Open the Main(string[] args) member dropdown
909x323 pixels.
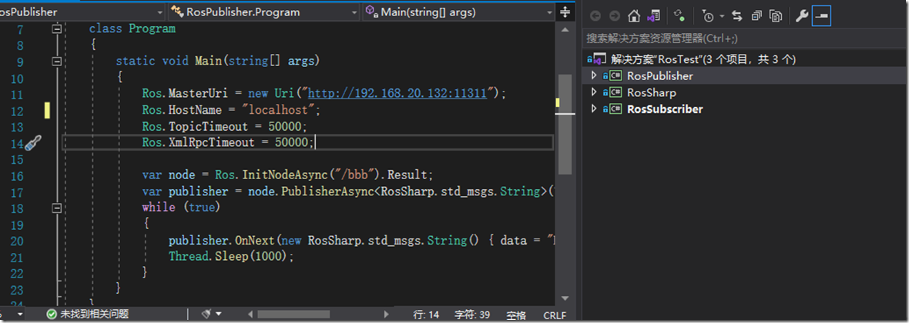coord(458,12)
